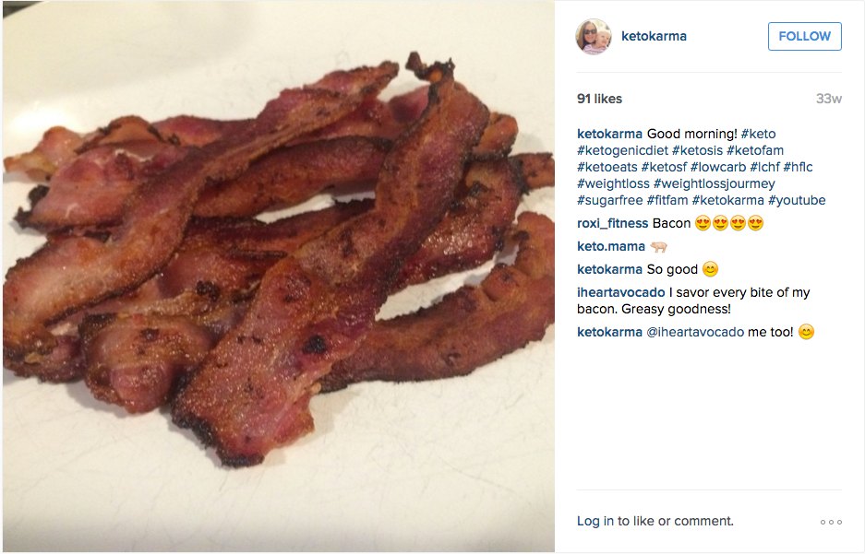
Task: Click the more options (•••) icon
Action: [832, 521]
